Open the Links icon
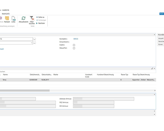 (x=13, y=19)
